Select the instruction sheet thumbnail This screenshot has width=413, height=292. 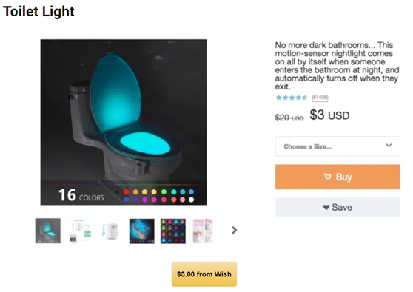coord(81,231)
